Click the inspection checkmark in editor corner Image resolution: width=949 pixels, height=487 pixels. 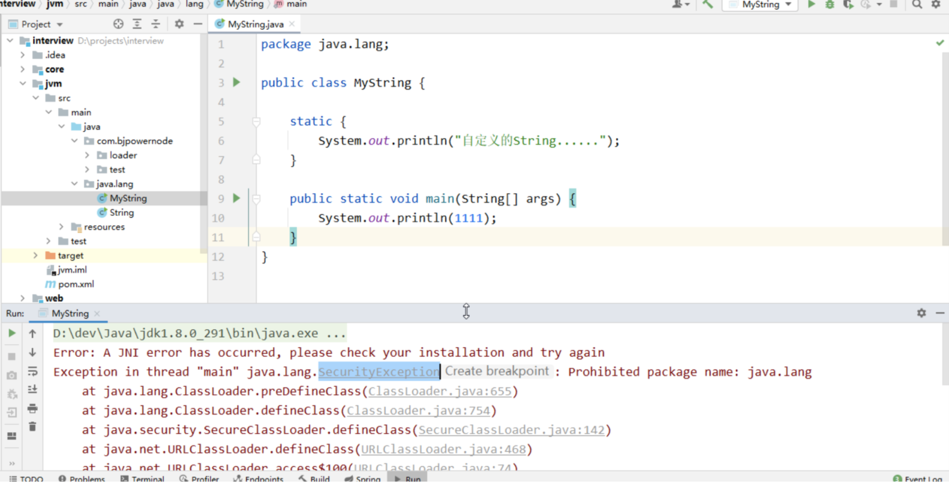coord(940,43)
